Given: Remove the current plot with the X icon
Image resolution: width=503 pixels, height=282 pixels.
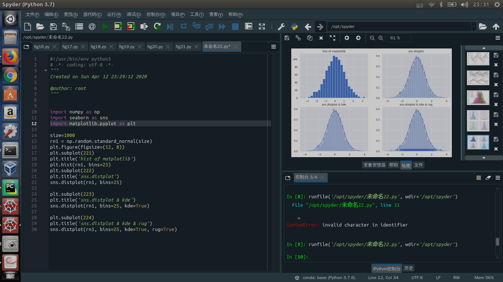Looking at the screenshot, I should point(321,38).
